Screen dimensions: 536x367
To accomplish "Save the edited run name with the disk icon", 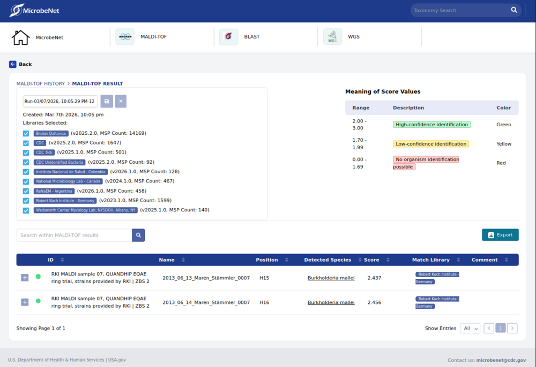I will coord(106,101).
